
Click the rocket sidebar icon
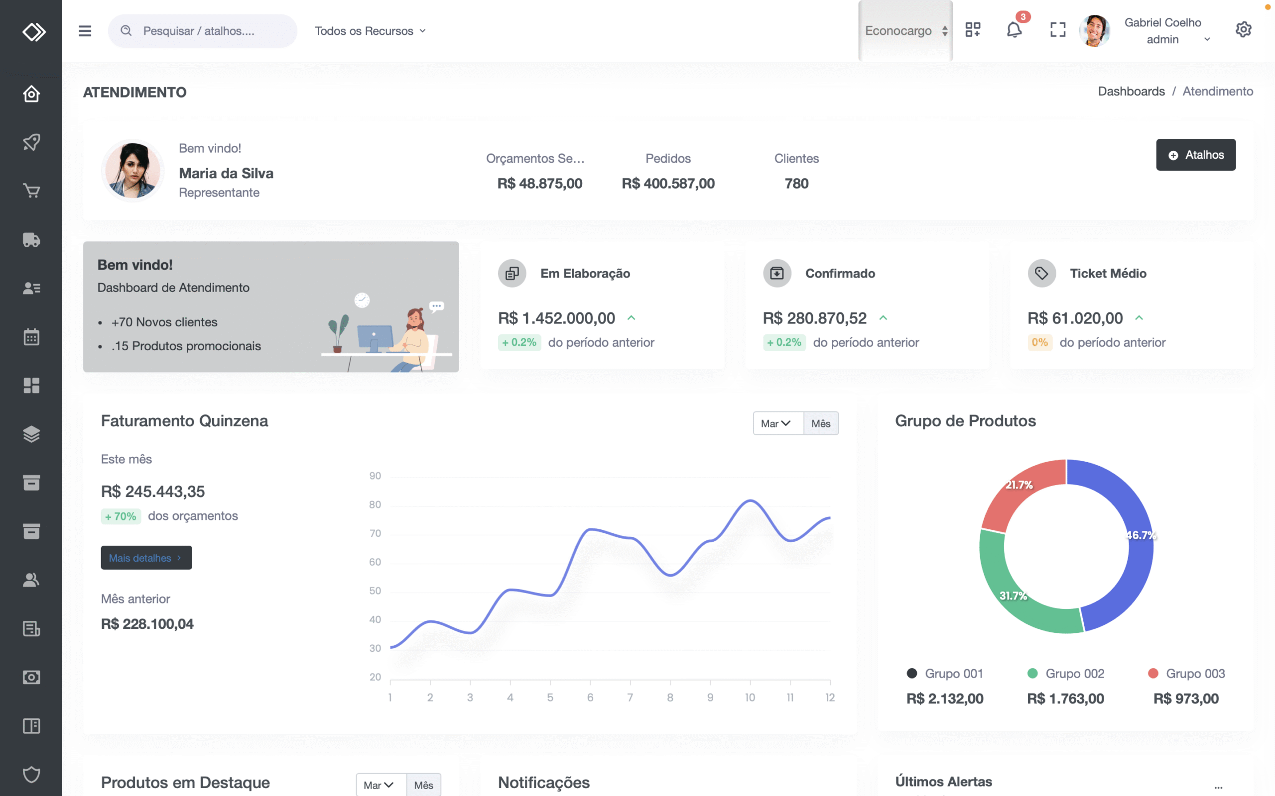pos(31,142)
